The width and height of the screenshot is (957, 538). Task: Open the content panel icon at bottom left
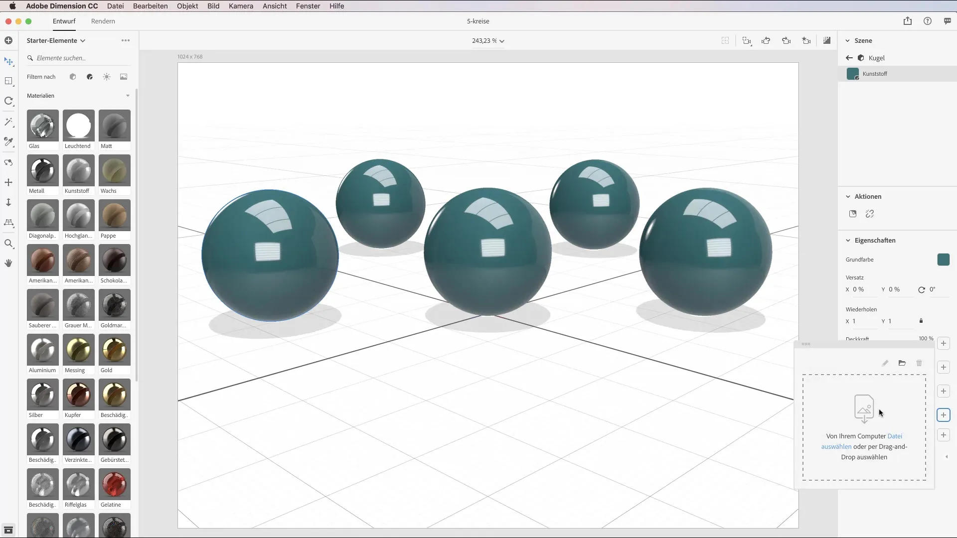[x=8, y=530]
